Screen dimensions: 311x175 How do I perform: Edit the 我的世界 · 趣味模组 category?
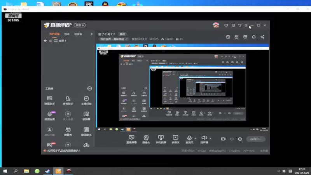[x=114, y=39]
